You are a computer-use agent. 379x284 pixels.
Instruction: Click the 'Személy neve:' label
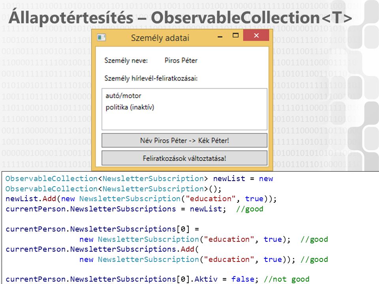tap(126, 60)
